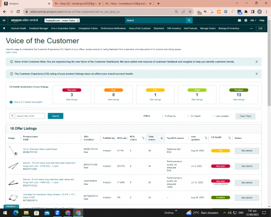Image resolution: width=271 pixels, height=217 pixels.
Task: Open the Seller Central hamburger menu
Action: pos(4,21)
